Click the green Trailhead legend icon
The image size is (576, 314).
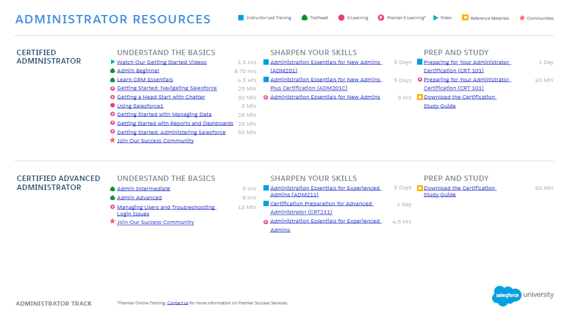coord(304,17)
